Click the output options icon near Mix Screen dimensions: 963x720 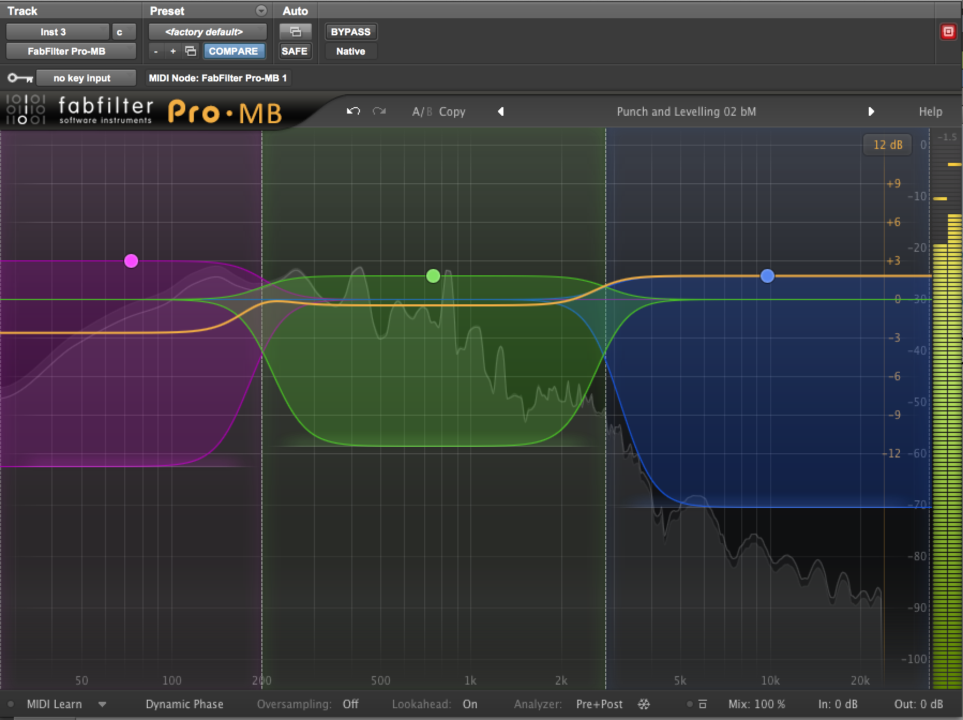[x=703, y=704]
